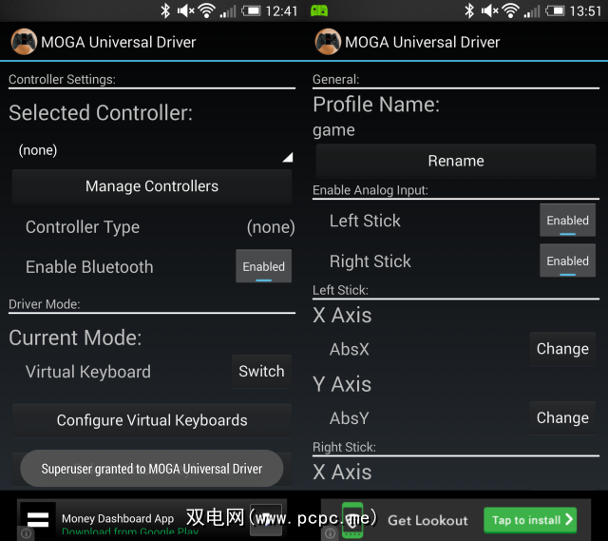Viewport: 608px width, 541px height.
Task: Tap the Wi-Fi icon in right status bar
Action: point(511,10)
